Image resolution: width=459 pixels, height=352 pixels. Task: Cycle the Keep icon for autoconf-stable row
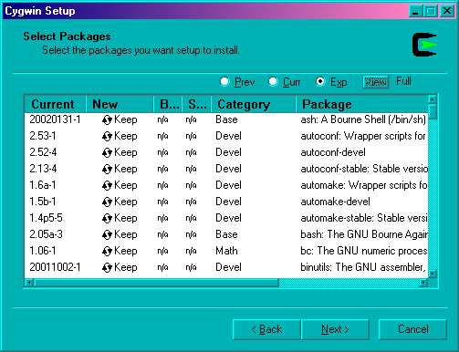(x=107, y=170)
